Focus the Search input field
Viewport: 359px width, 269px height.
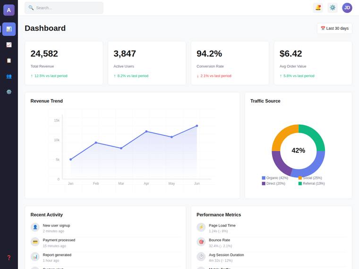(64, 8)
